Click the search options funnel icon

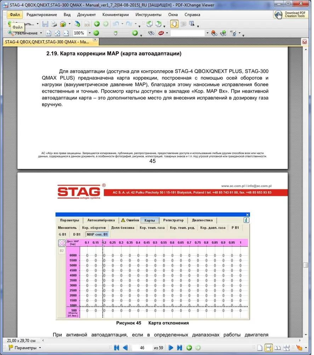(x=234, y=33)
